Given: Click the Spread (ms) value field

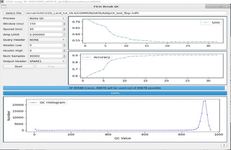Looking at the screenshot, I should click(x=45, y=29).
